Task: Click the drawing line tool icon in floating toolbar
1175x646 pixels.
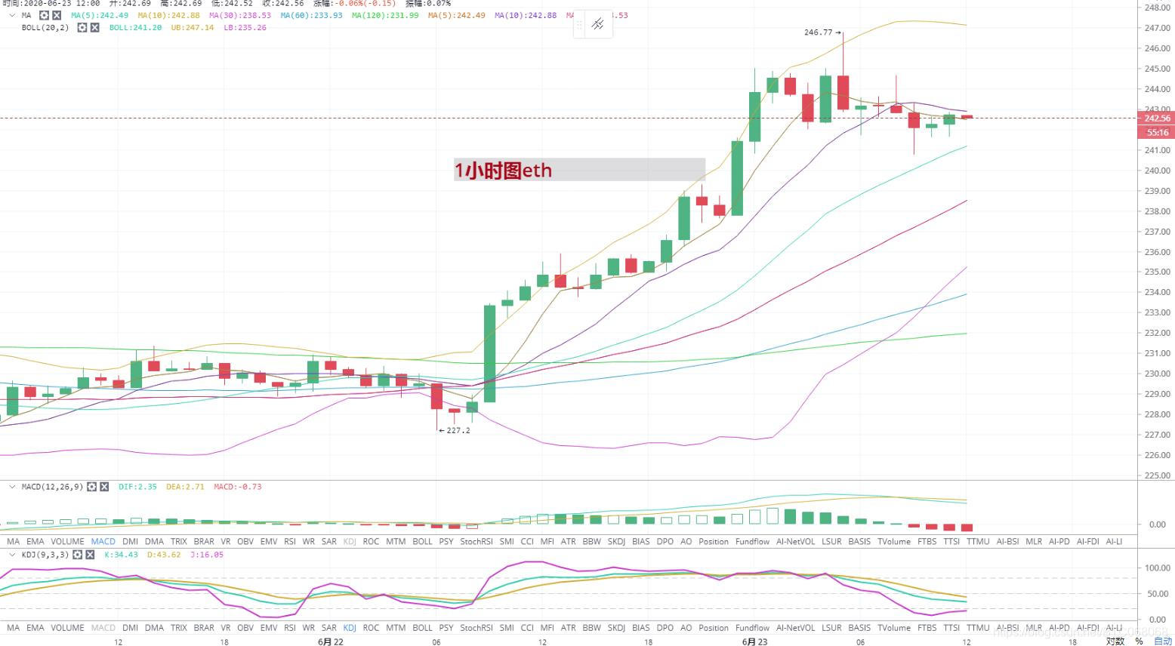Action: [x=597, y=24]
